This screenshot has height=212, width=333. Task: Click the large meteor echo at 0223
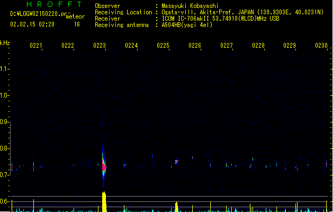click(104, 167)
